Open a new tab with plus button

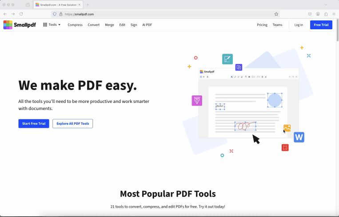[88, 5]
